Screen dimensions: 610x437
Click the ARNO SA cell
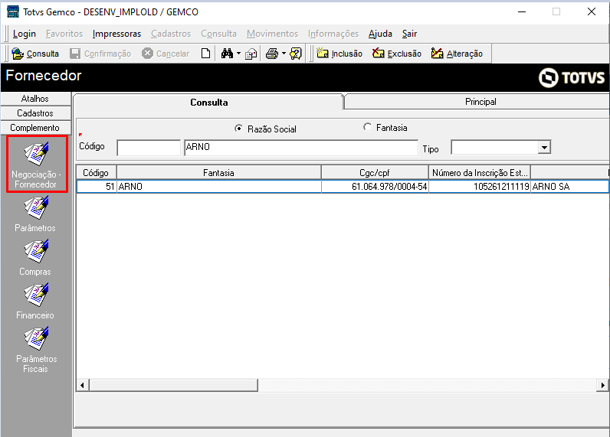coord(569,187)
